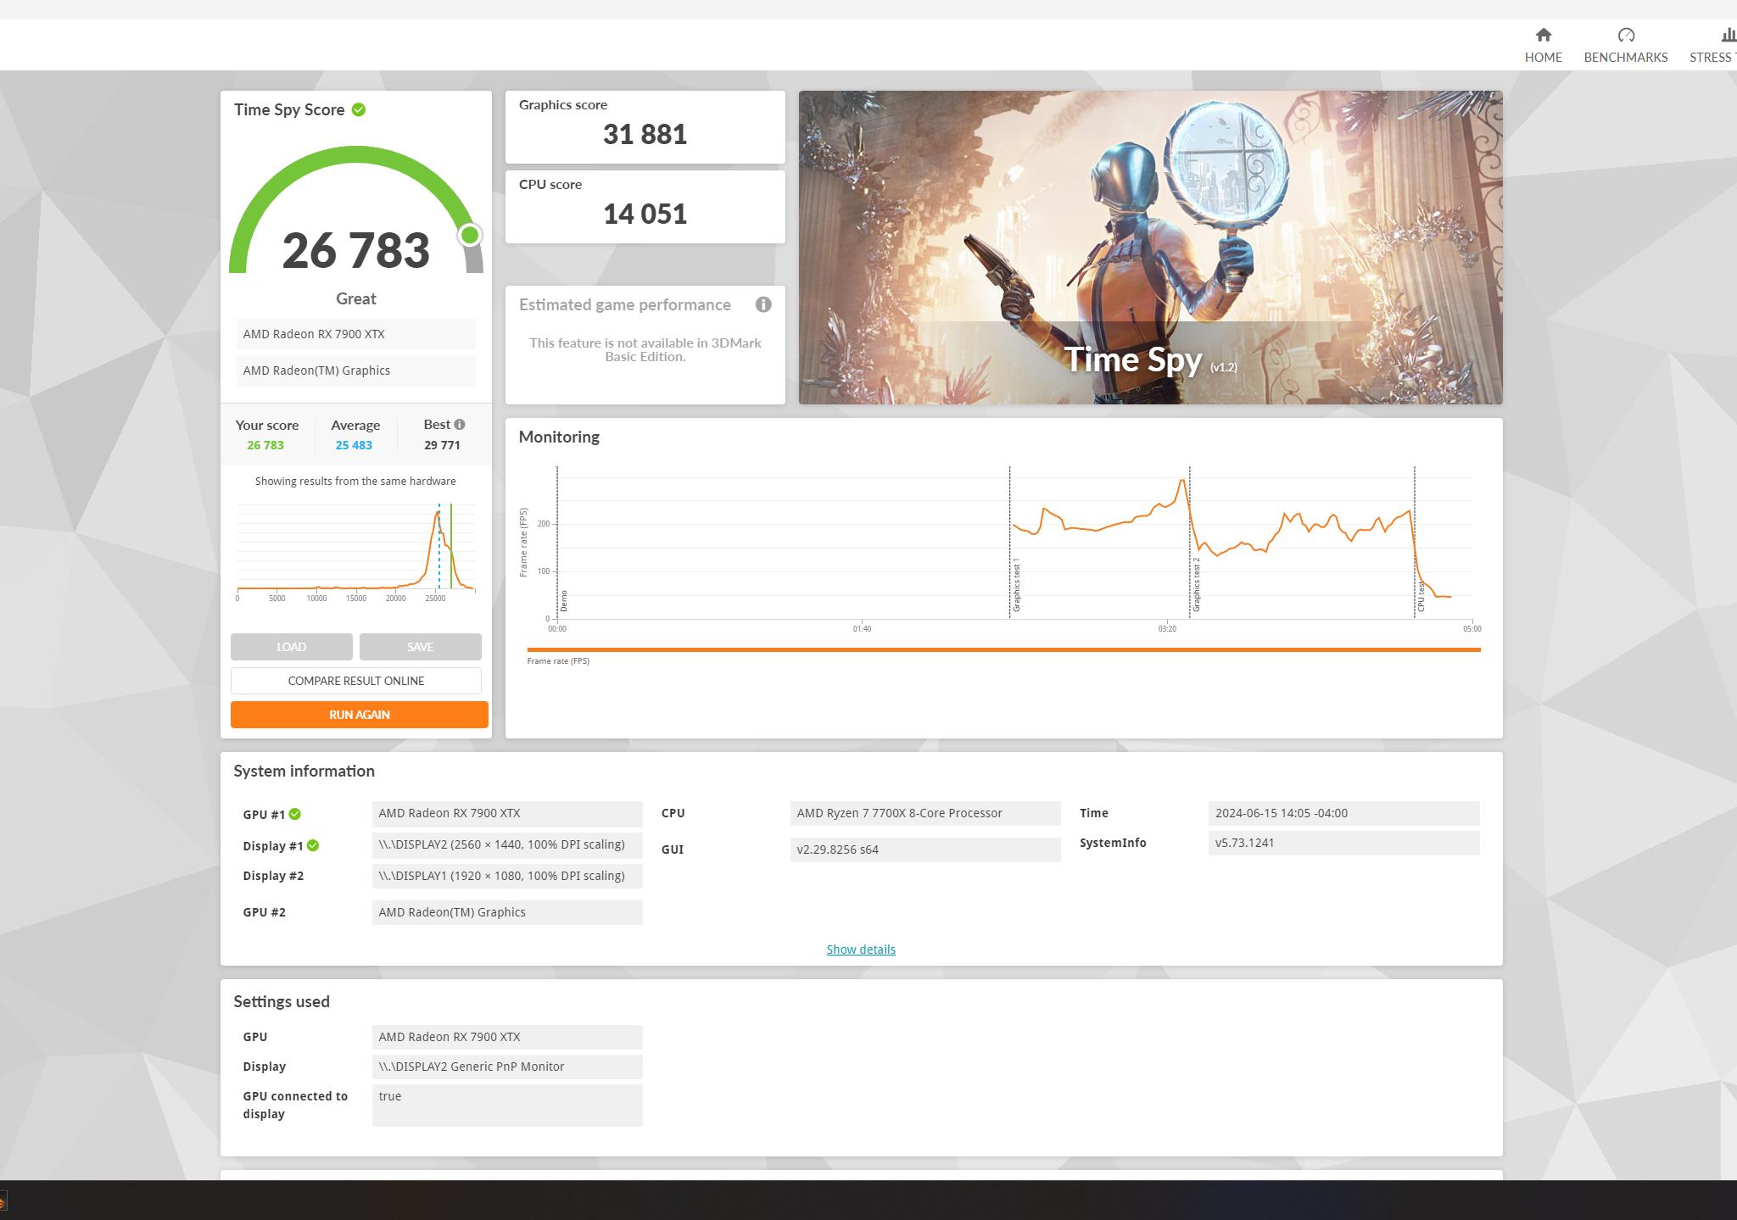Click the System information heading
The height and width of the screenshot is (1220, 1737).
point(304,771)
